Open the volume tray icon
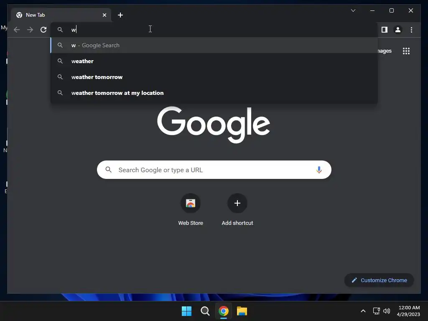The image size is (428, 321). 387,311
